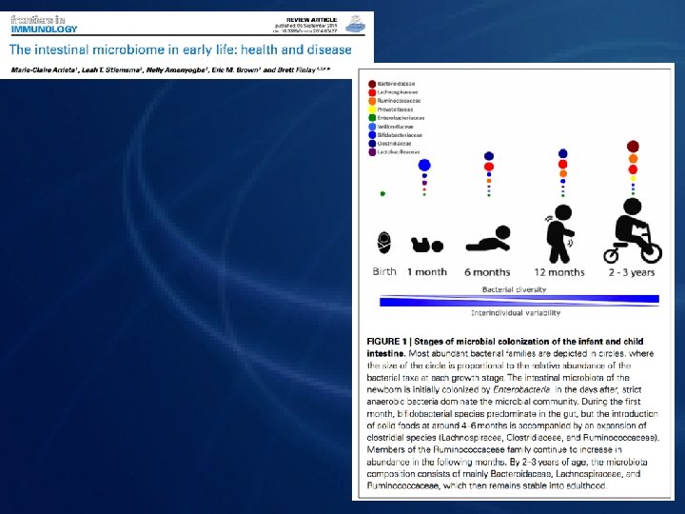The height and width of the screenshot is (514, 685).
Task: Click the walking toddler icon above 12 months
Action: (x=559, y=234)
